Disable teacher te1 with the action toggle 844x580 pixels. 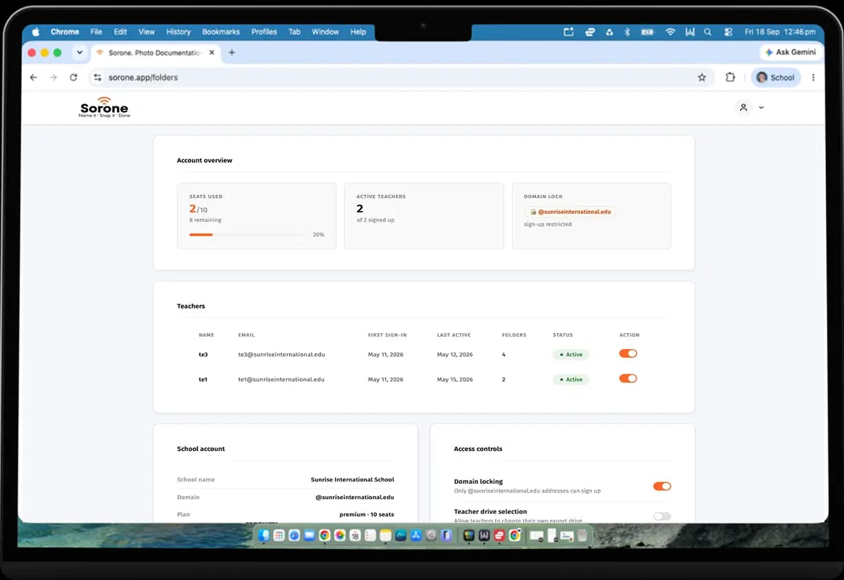[628, 378]
